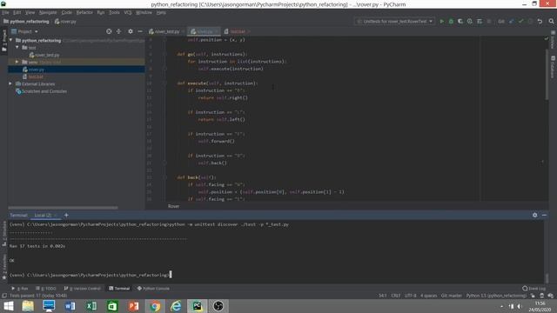Open Python interpreter selector in status bar
Viewport: 557px width, 313px height.
click(x=496, y=296)
